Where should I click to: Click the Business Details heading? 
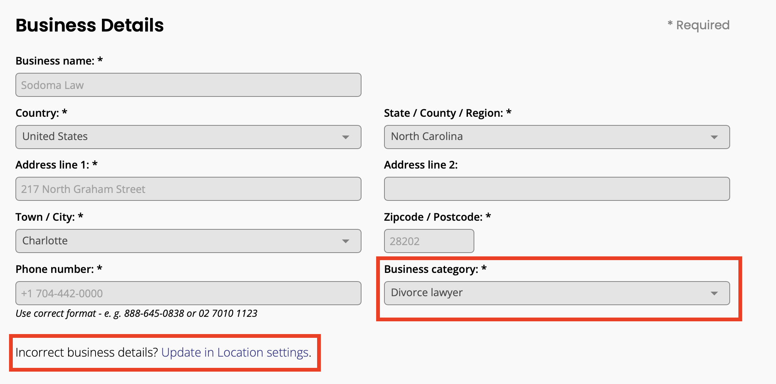pyautogui.click(x=90, y=25)
